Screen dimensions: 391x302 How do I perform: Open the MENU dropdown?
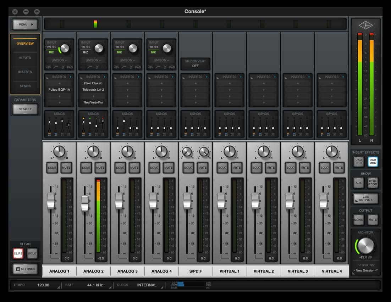click(25, 24)
